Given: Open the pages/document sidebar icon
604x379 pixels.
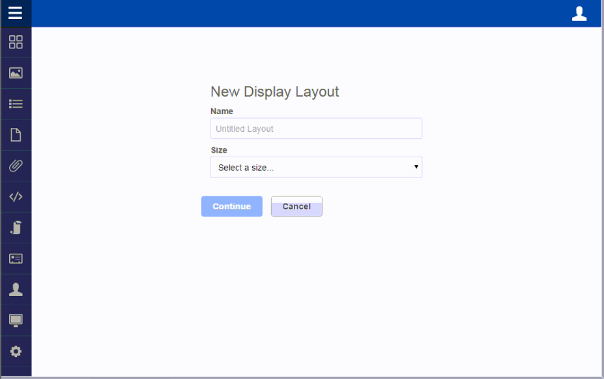Looking at the screenshot, I should (16, 134).
